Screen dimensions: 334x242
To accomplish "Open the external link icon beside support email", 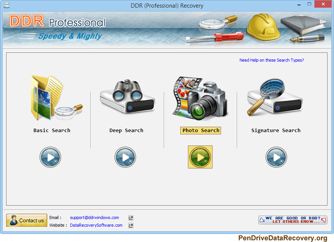I will pos(130,217).
